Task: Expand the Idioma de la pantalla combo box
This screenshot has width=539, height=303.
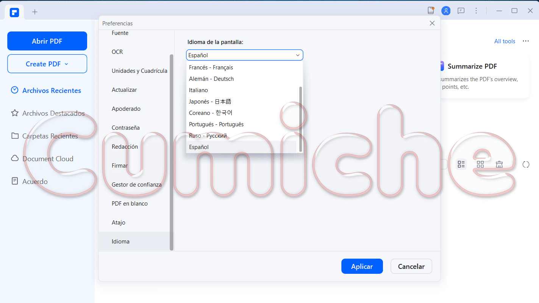Action: click(245, 55)
